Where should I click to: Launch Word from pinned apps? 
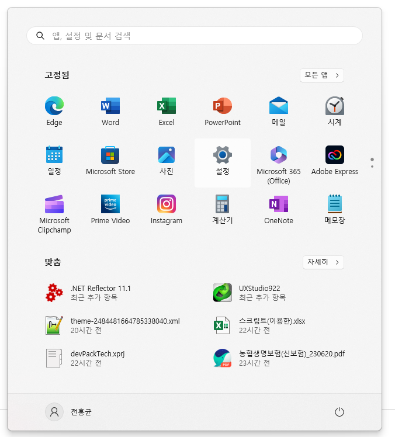tap(110, 111)
